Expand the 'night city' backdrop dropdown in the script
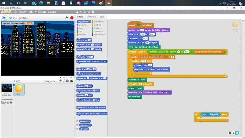Viewport: 245px width, 138px height. [170, 92]
